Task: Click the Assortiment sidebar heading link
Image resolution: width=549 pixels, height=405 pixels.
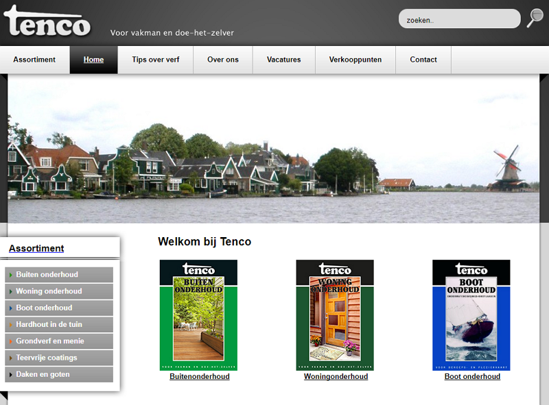Action: click(36, 248)
